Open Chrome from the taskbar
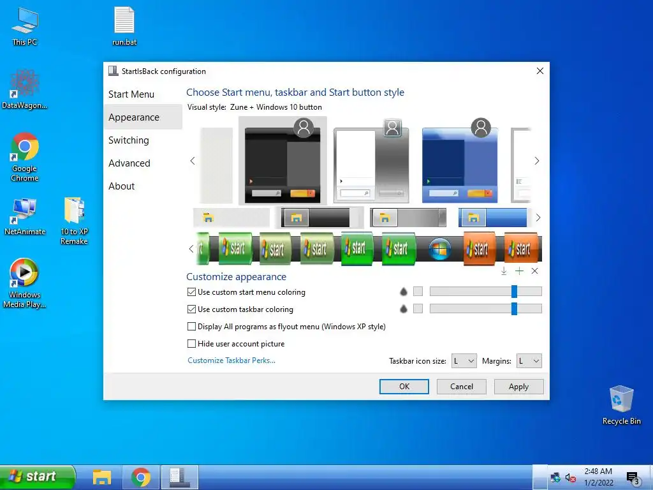The height and width of the screenshot is (490, 653). point(141,477)
